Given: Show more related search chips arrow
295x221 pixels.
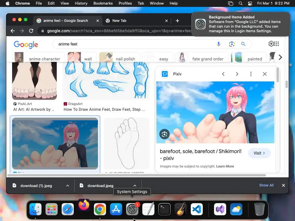Looking at the screenshot, I should click(280, 57).
